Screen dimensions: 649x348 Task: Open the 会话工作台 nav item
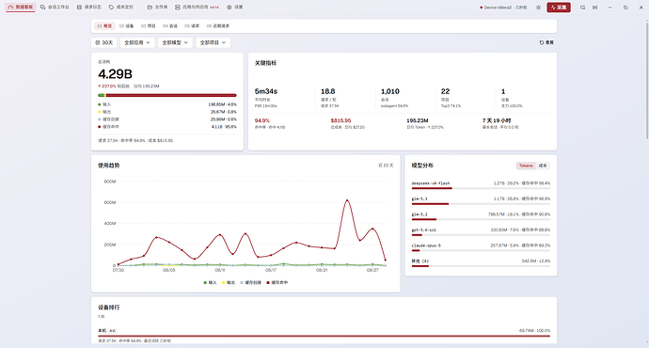[55, 7]
